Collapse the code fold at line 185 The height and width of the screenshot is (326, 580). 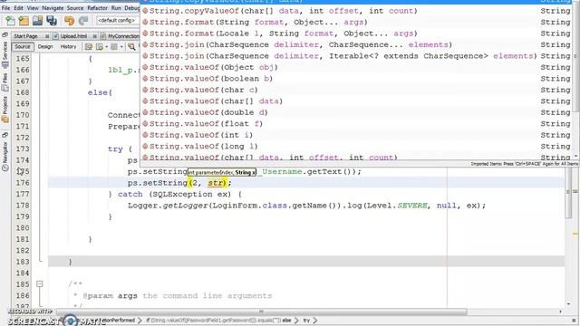[40, 283]
